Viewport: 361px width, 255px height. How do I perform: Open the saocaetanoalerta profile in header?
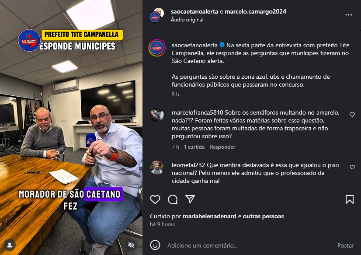[194, 11]
